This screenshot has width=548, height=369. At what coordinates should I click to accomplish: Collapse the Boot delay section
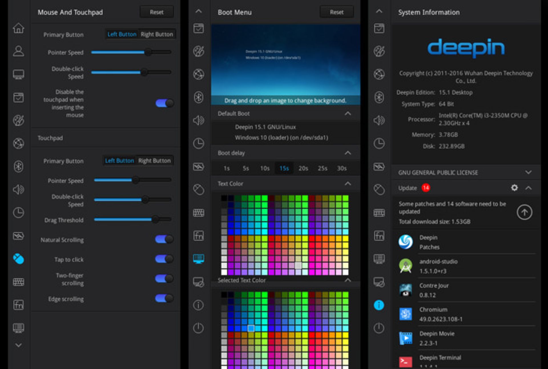tap(348, 153)
